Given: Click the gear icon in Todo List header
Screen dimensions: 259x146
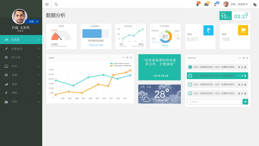Looking at the screenshot, I should 243,58.
